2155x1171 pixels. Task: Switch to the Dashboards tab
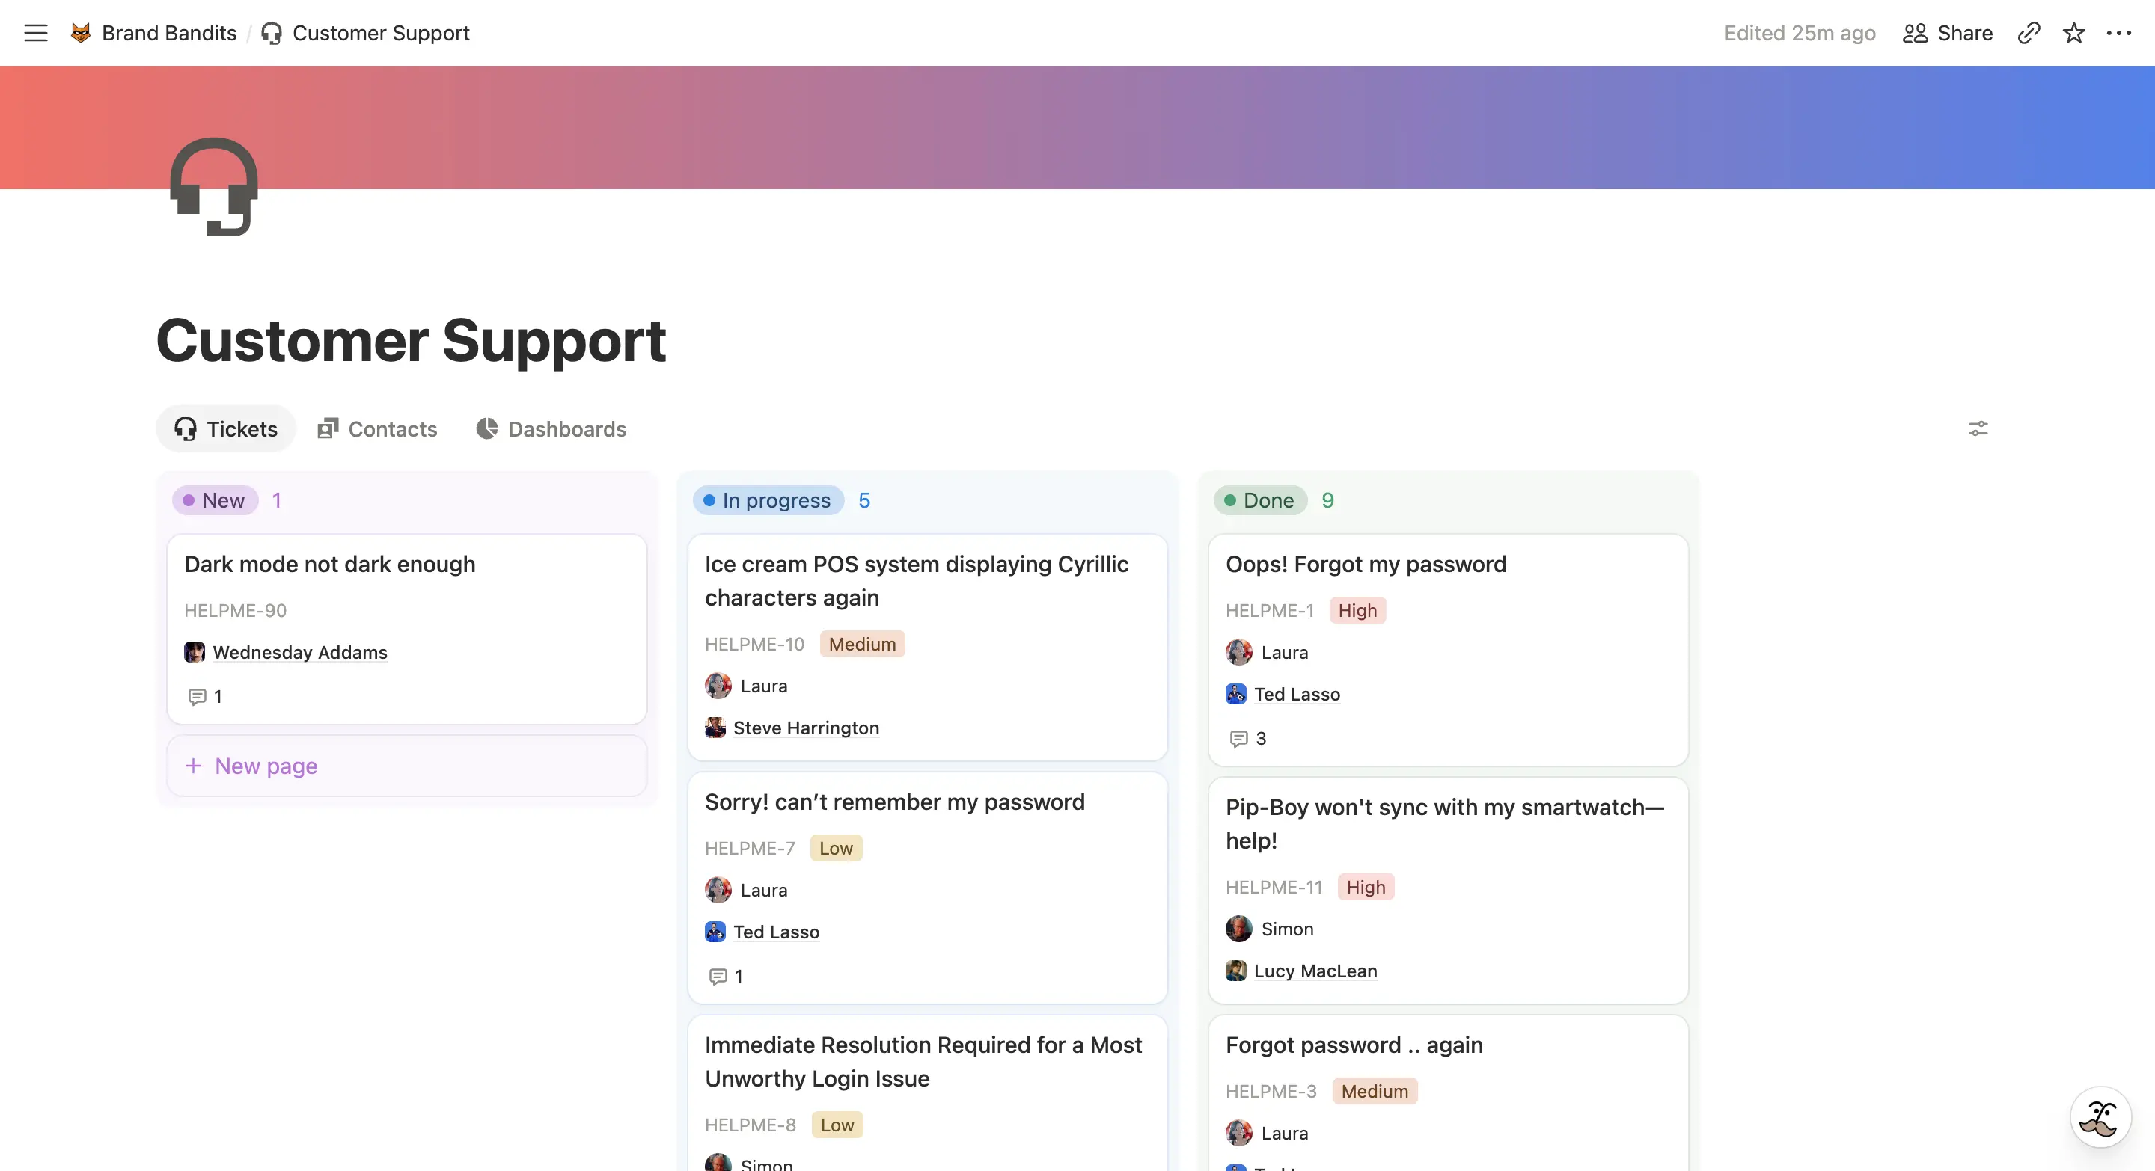(x=551, y=428)
